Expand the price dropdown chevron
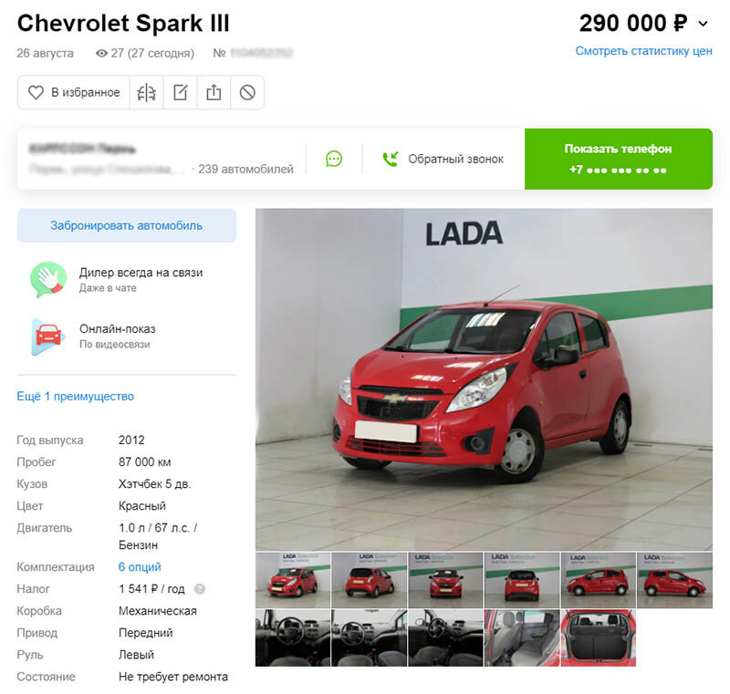 coord(703,24)
